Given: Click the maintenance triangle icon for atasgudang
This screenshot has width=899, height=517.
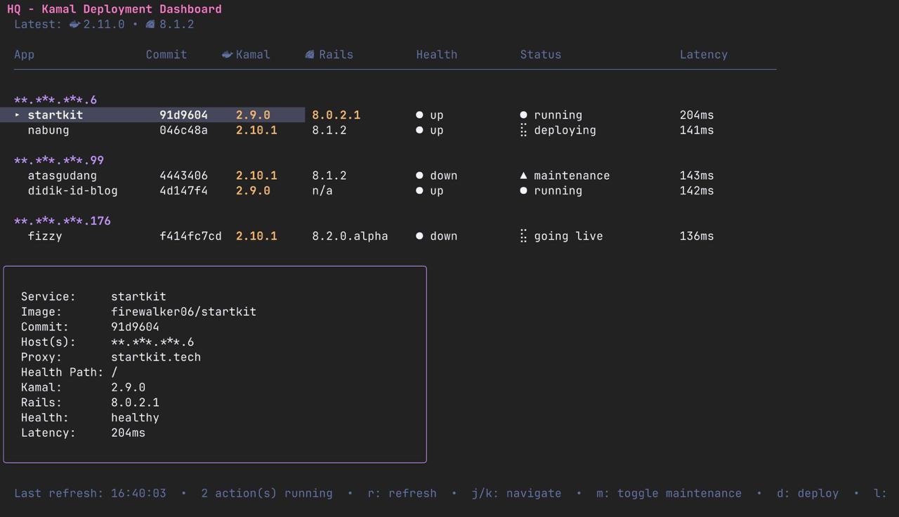Looking at the screenshot, I should (x=523, y=176).
